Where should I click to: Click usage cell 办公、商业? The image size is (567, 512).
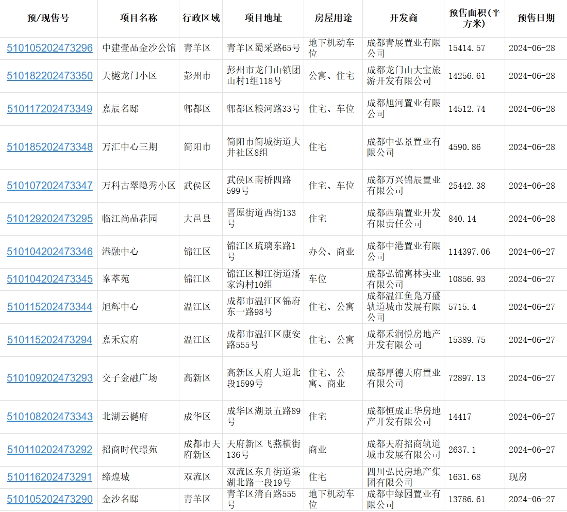coord(331,252)
